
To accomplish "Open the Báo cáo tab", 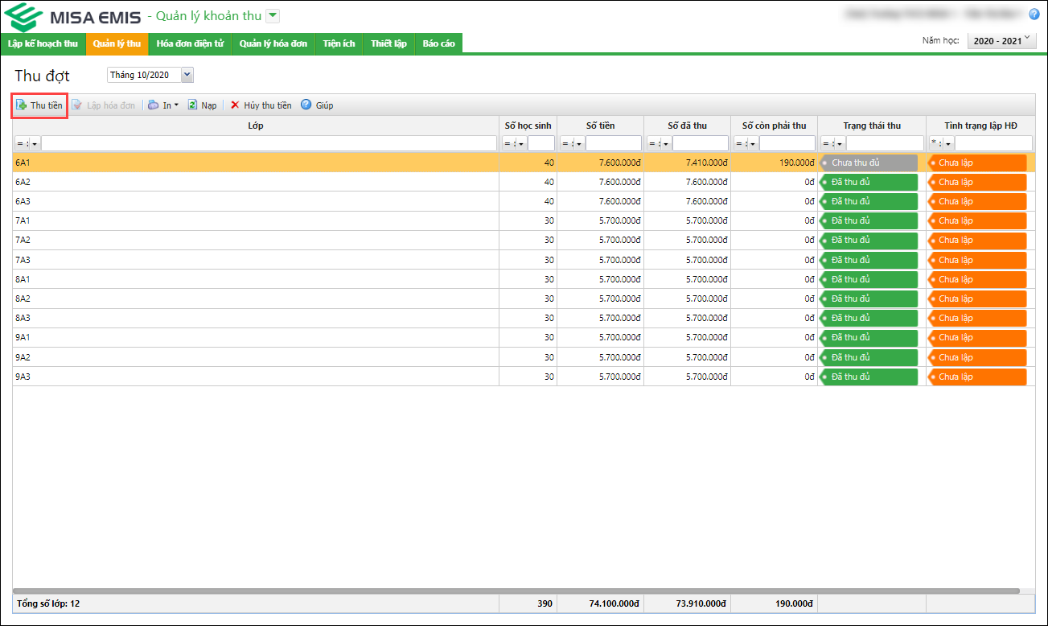I will coord(438,43).
